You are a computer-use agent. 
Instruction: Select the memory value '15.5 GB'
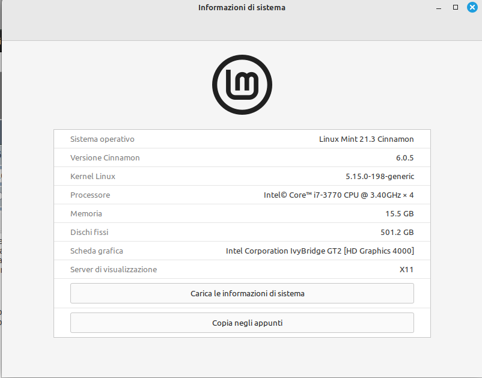pos(400,213)
